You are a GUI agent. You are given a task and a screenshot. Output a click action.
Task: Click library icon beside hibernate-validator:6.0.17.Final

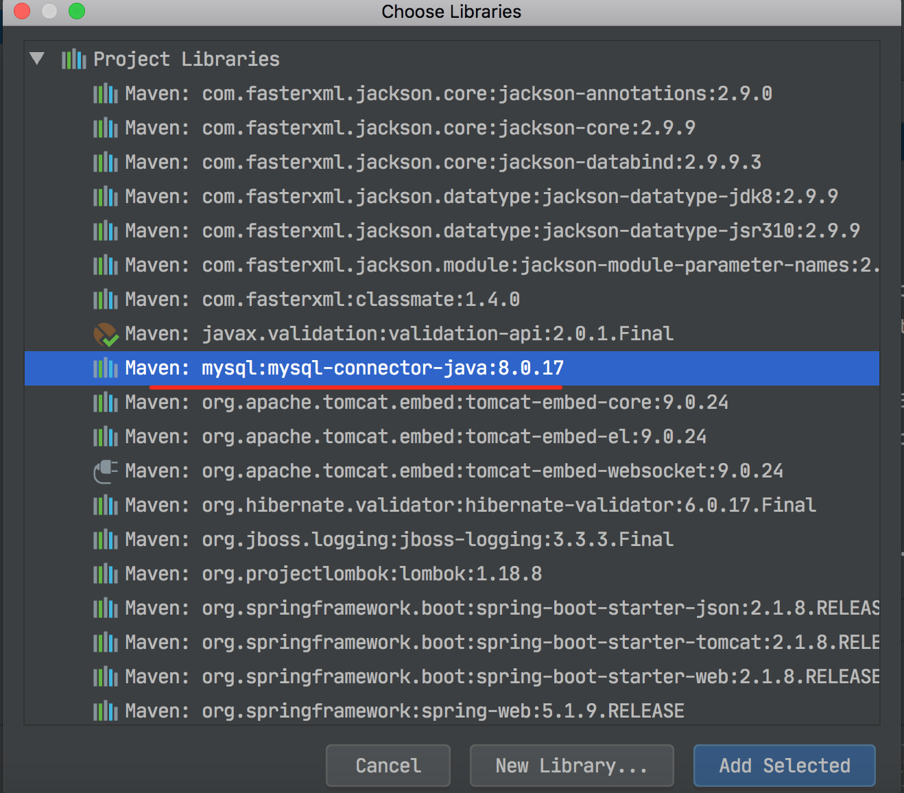click(106, 506)
